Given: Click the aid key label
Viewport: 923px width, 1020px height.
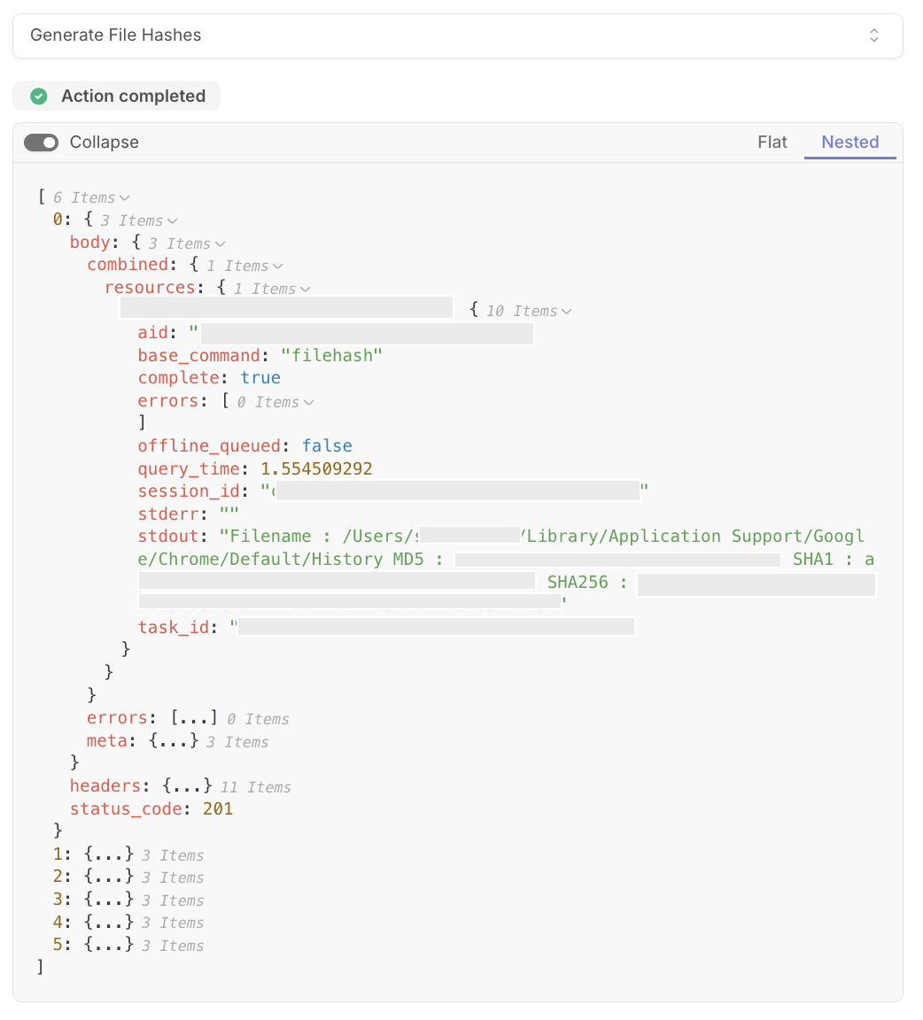Looking at the screenshot, I should pos(152,333).
